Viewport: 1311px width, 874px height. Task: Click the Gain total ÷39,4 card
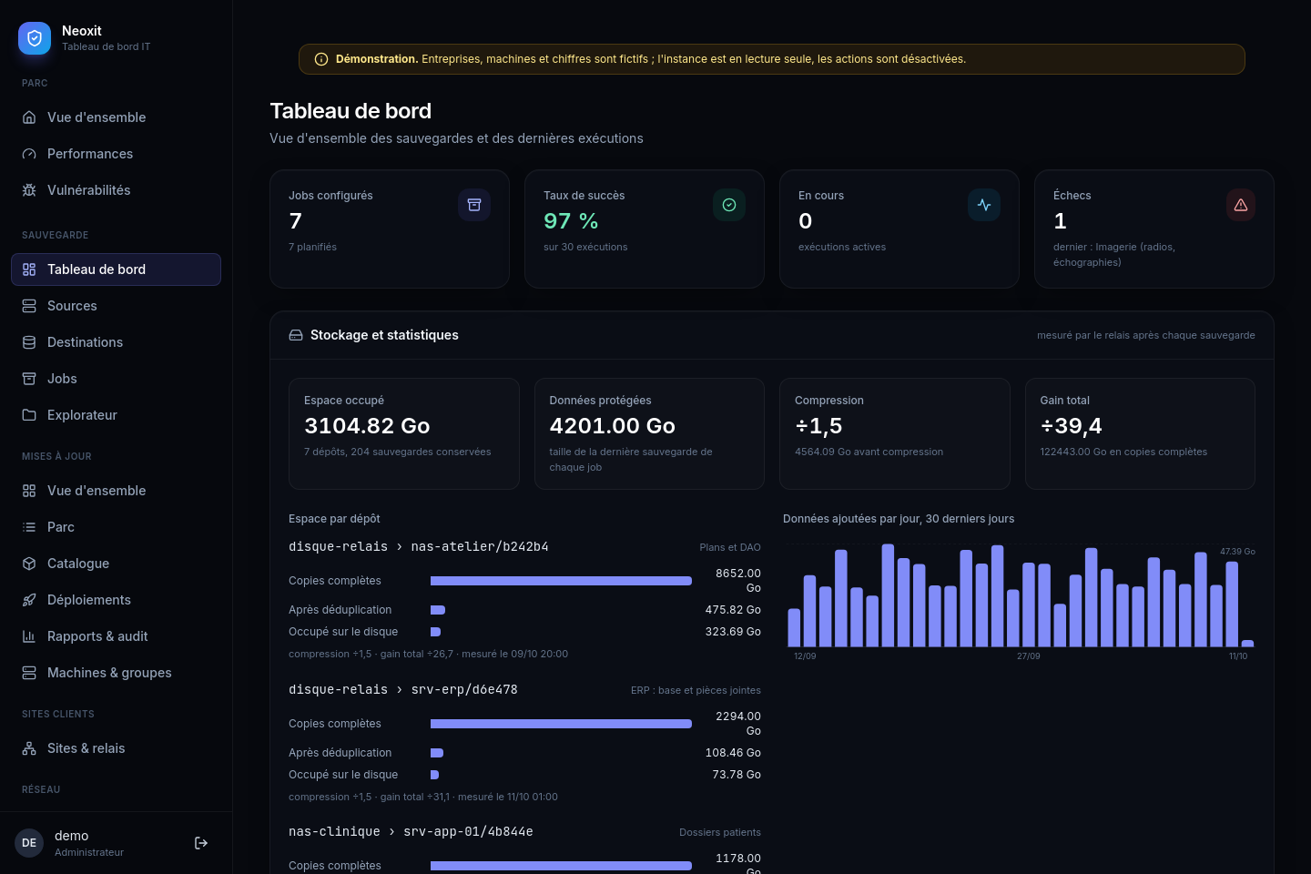click(1140, 434)
